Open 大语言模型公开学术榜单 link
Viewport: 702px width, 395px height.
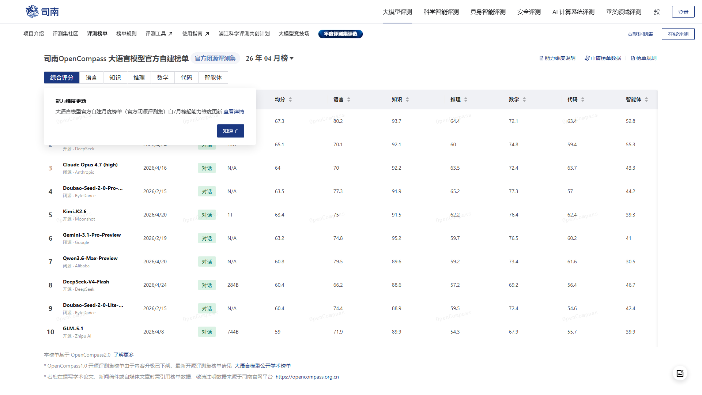pos(263,366)
